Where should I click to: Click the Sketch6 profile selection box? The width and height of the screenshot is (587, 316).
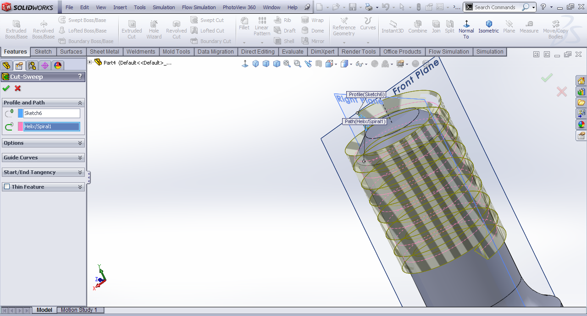(x=51, y=113)
